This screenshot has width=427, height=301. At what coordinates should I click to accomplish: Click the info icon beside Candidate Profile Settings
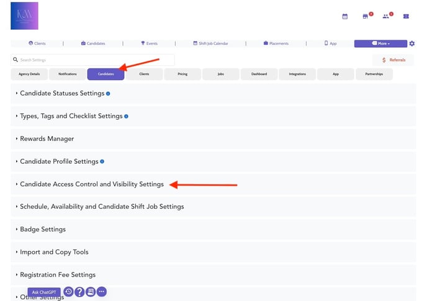pyautogui.click(x=102, y=161)
